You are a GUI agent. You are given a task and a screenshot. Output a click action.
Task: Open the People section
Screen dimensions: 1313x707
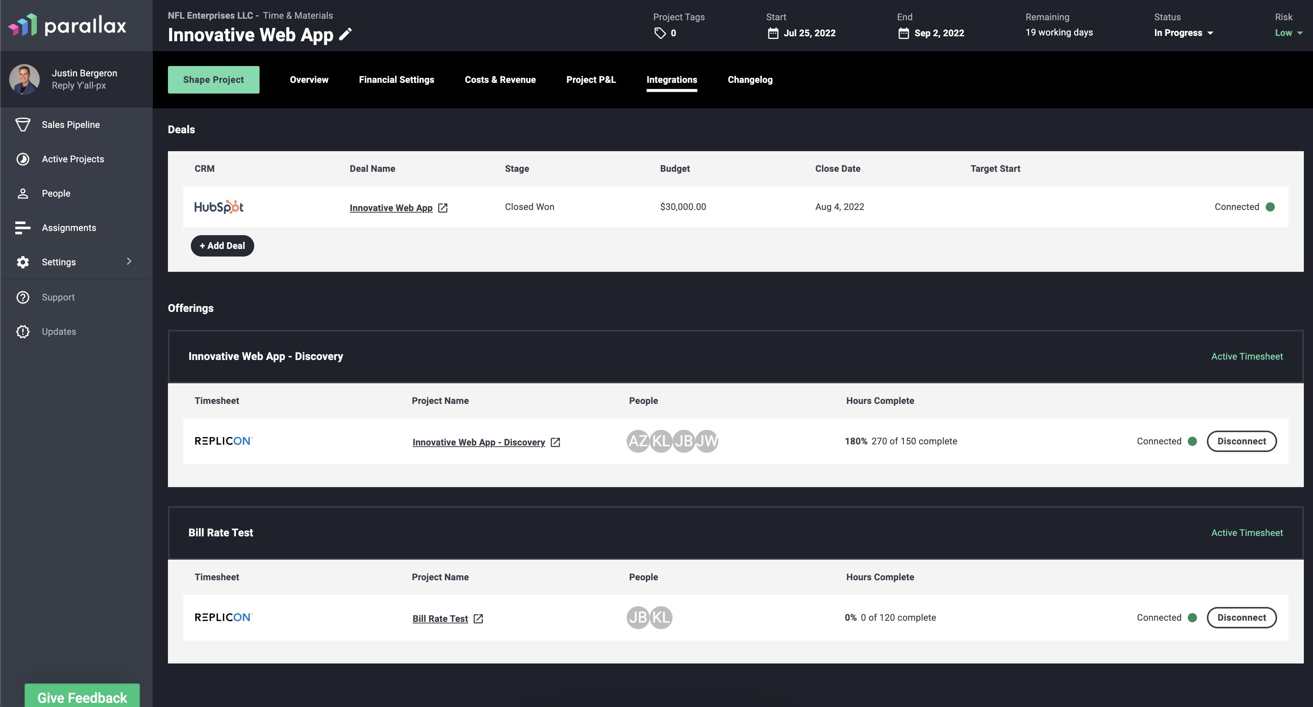coord(56,193)
